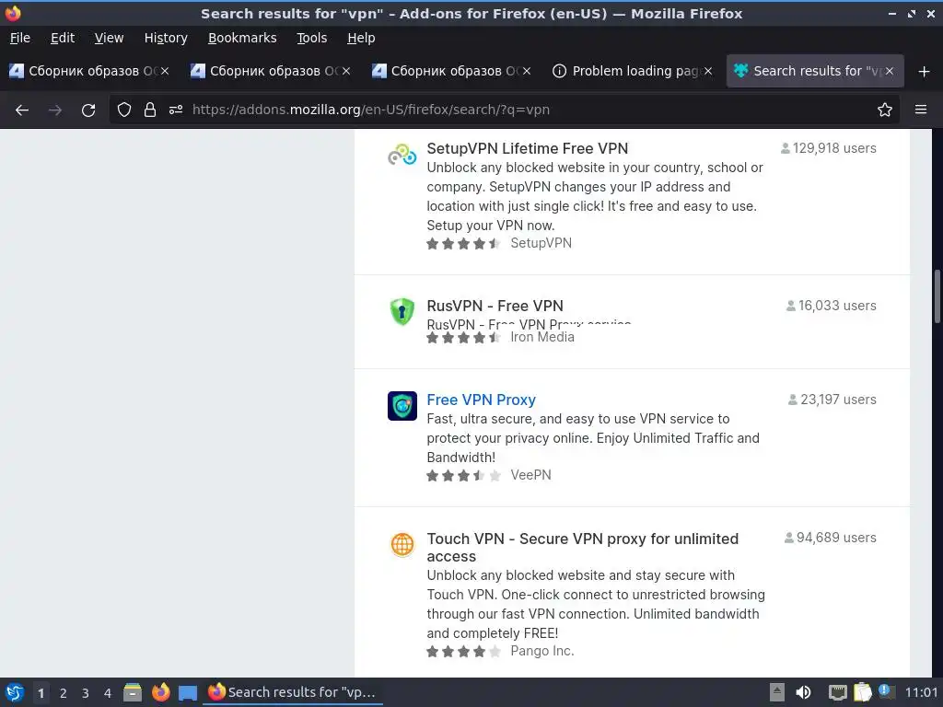The height and width of the screenshot is (707, 943).
Task: Open the Help menu
Action: tap(361, 38)
